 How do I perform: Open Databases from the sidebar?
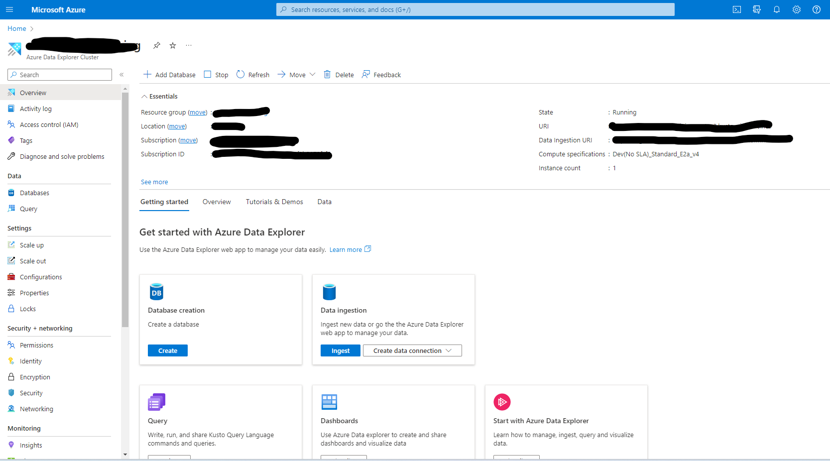pos(34,192)
